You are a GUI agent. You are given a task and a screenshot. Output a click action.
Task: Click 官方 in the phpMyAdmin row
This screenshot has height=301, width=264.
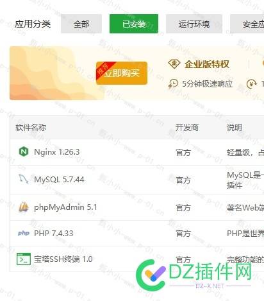click(x=183, y=208)
